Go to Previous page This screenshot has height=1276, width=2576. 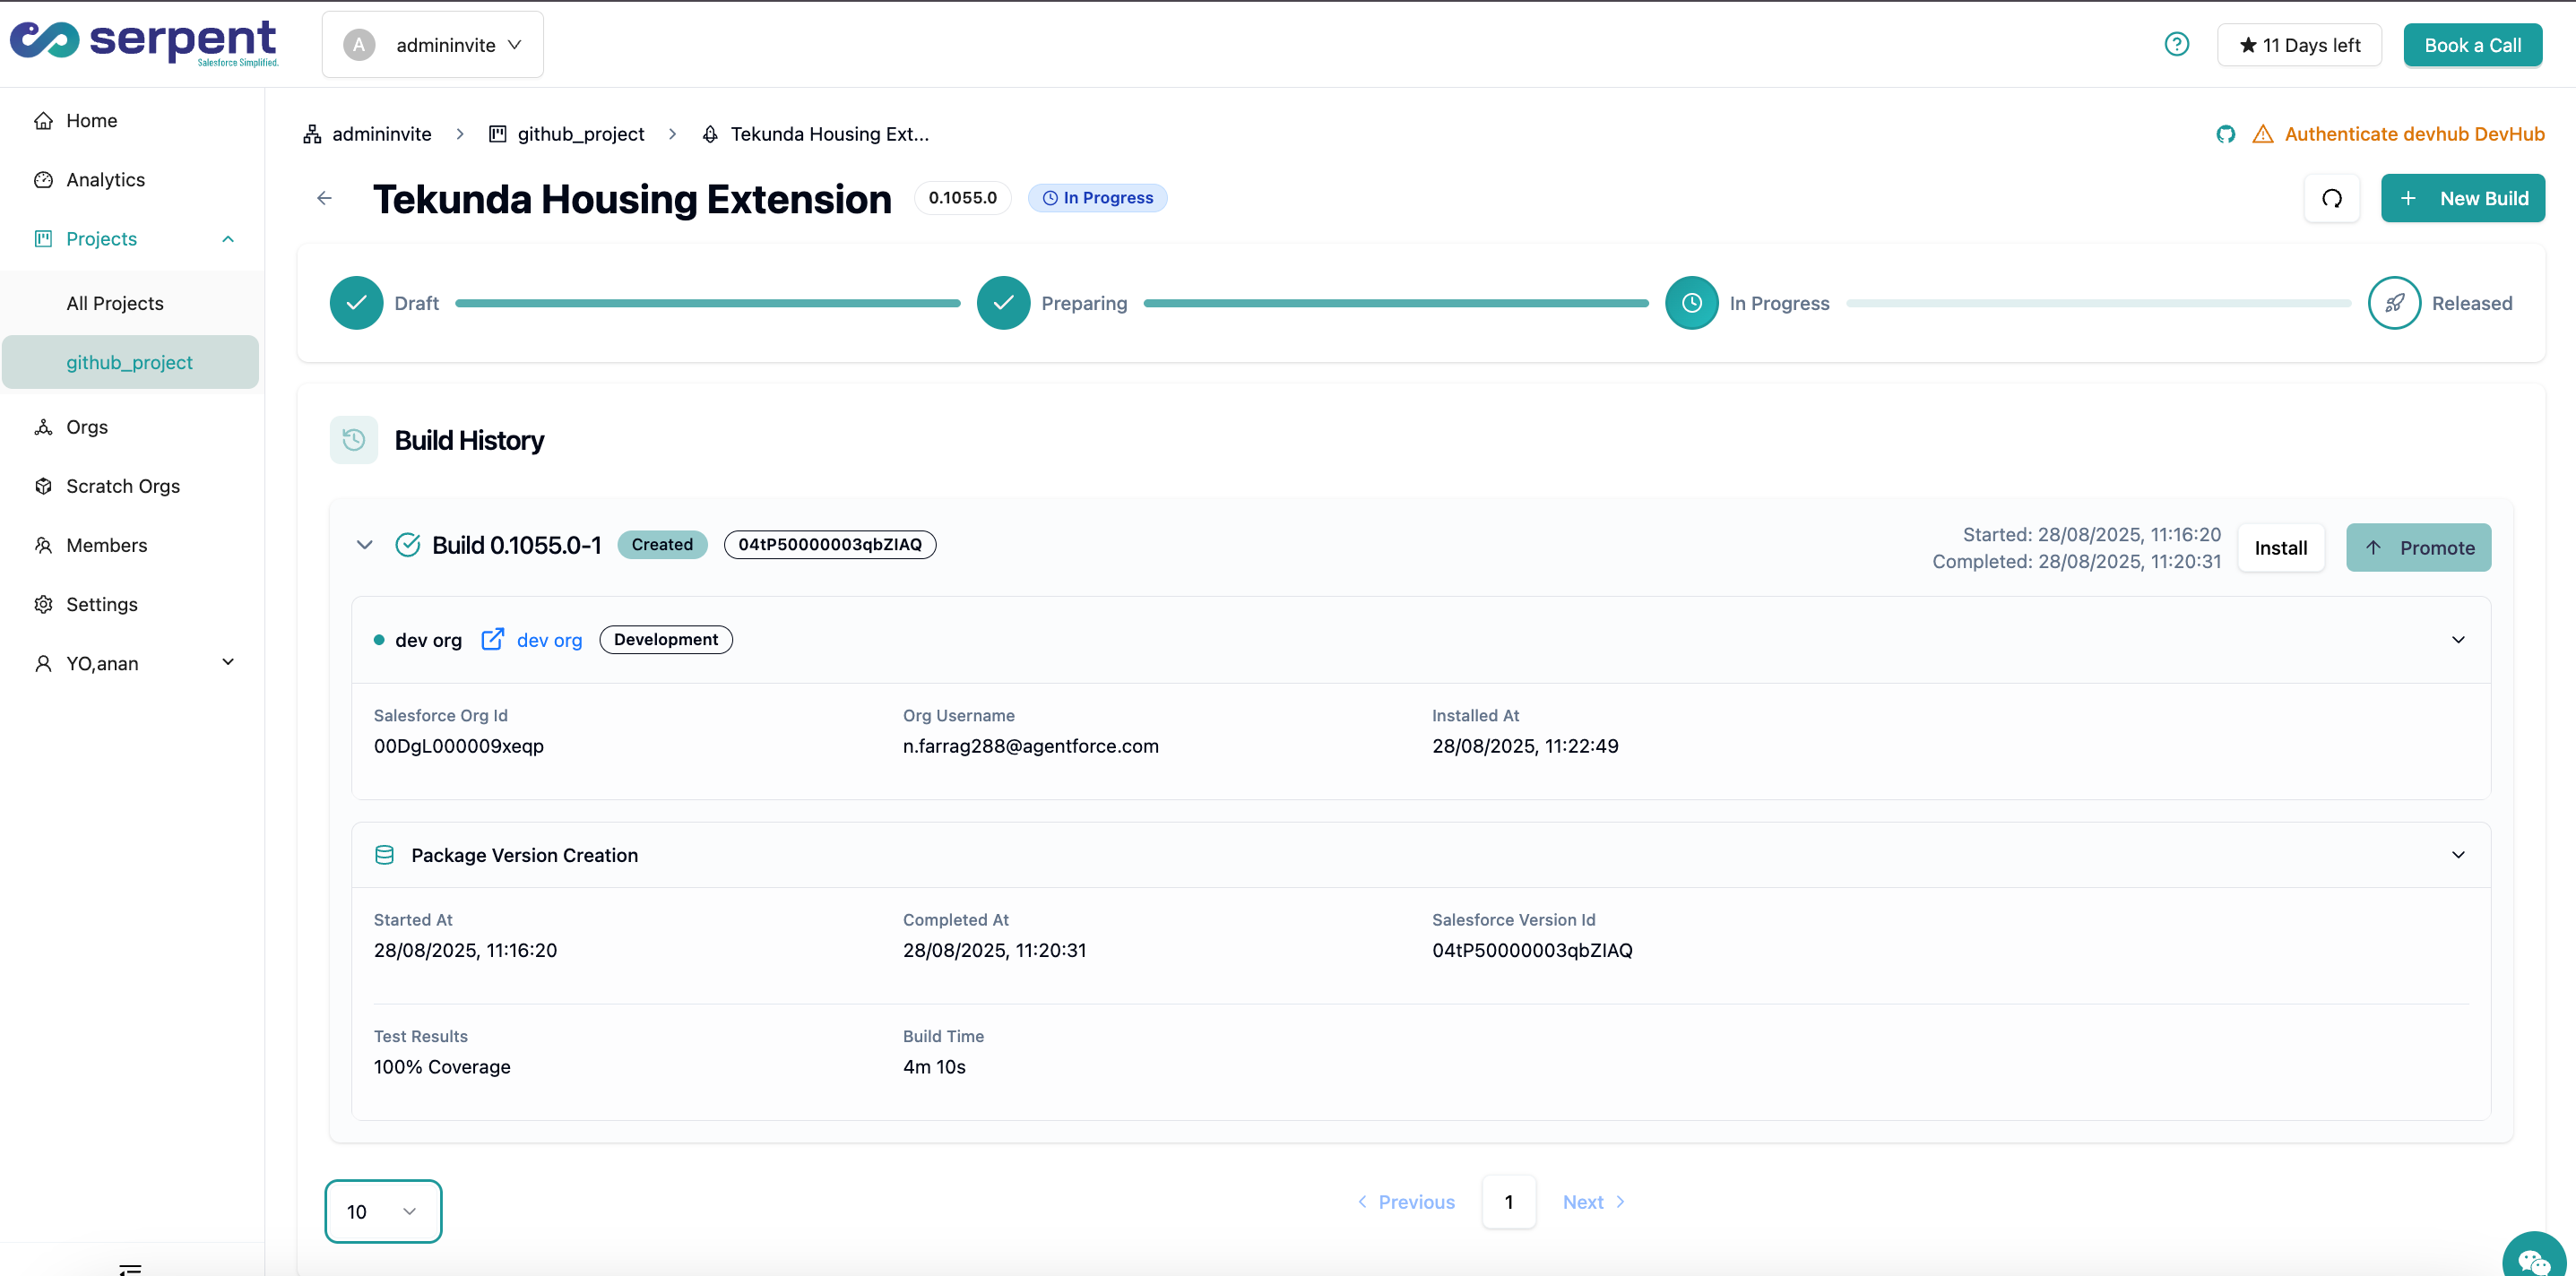(1406, 1202)
